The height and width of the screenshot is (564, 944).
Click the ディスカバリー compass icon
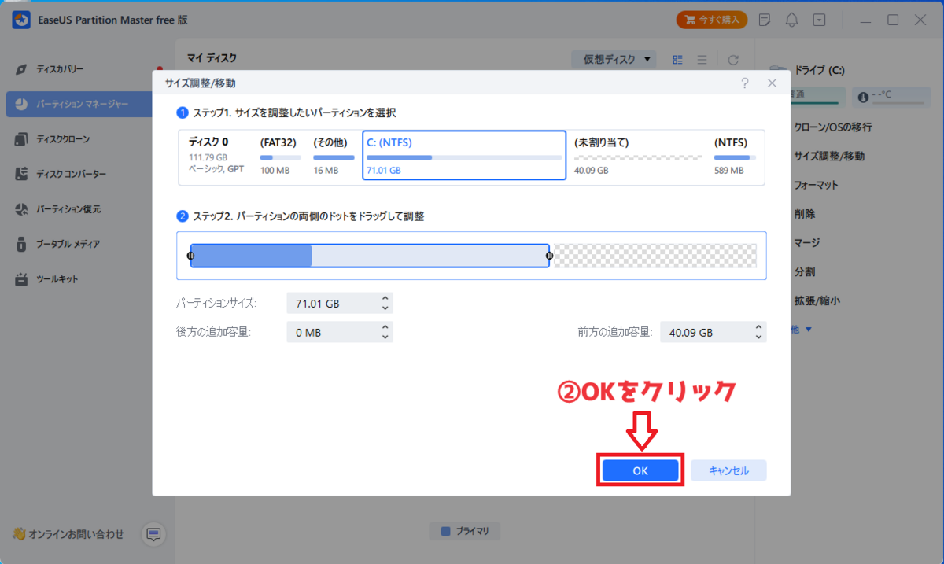point(21,69)
